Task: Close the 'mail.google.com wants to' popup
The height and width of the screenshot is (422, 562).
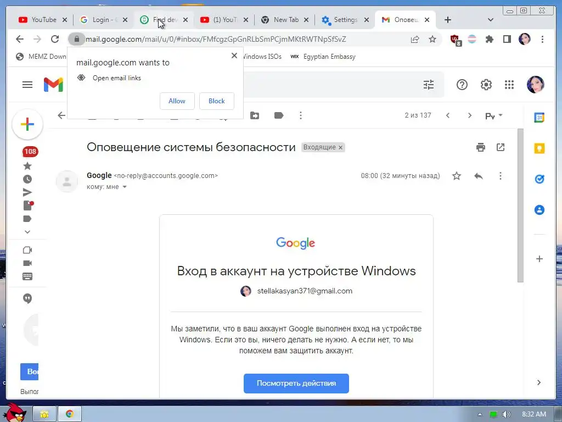Action: pos(234,55)
